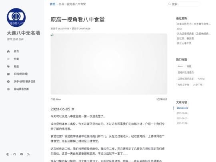216x162 pixels.
Task: Jump to 2023-06-15 in article contents
Action: (x=182, y=118)
